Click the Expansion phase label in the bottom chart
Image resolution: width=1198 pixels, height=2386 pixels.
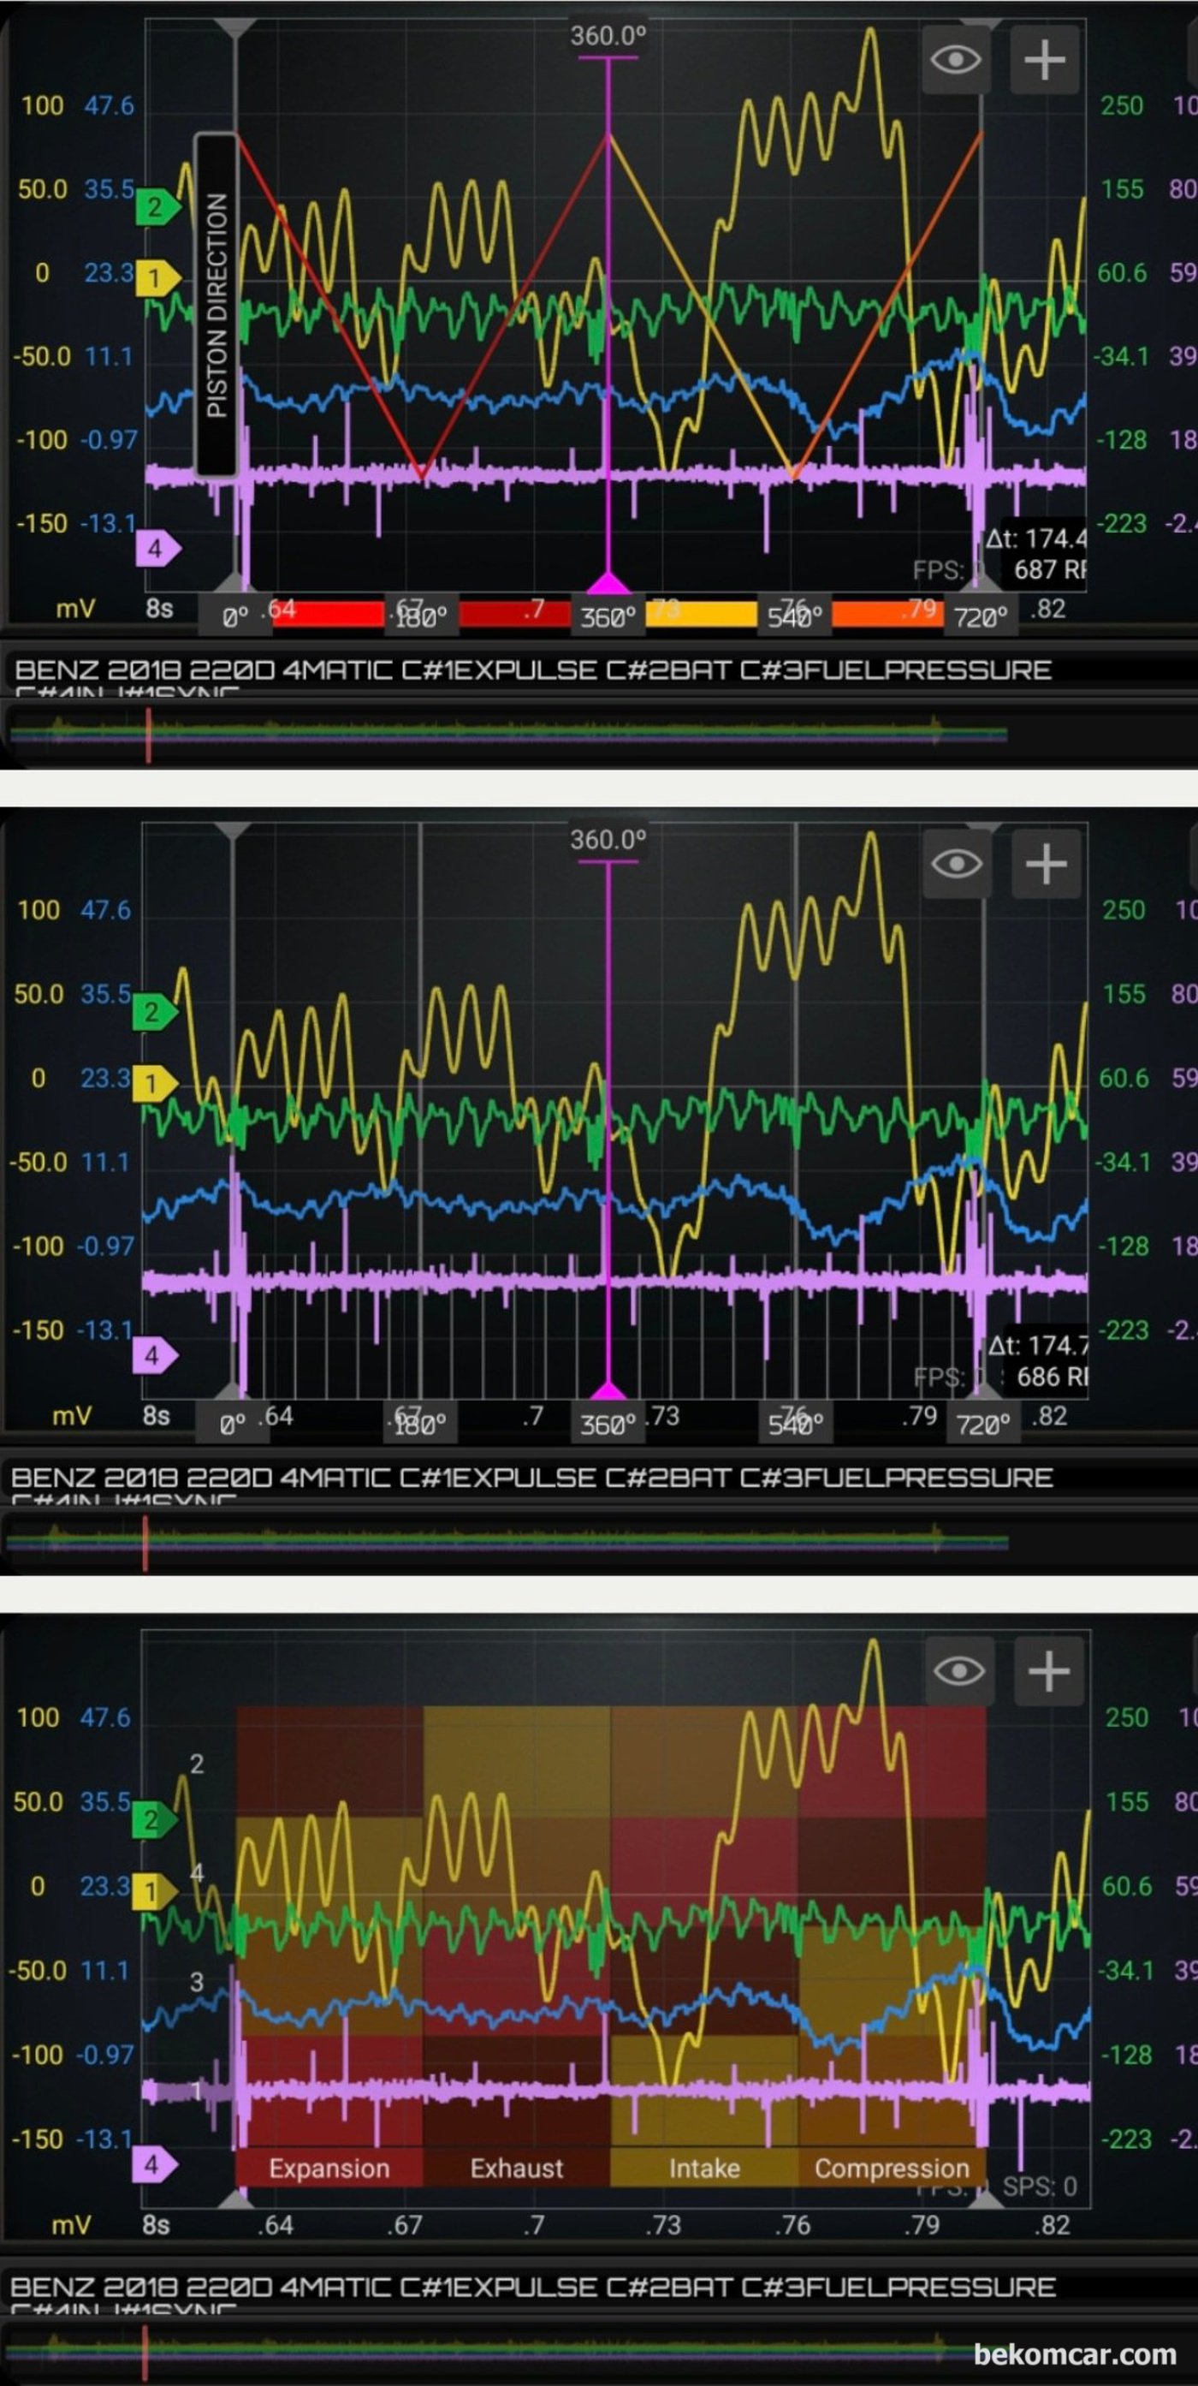point(329,2169)
